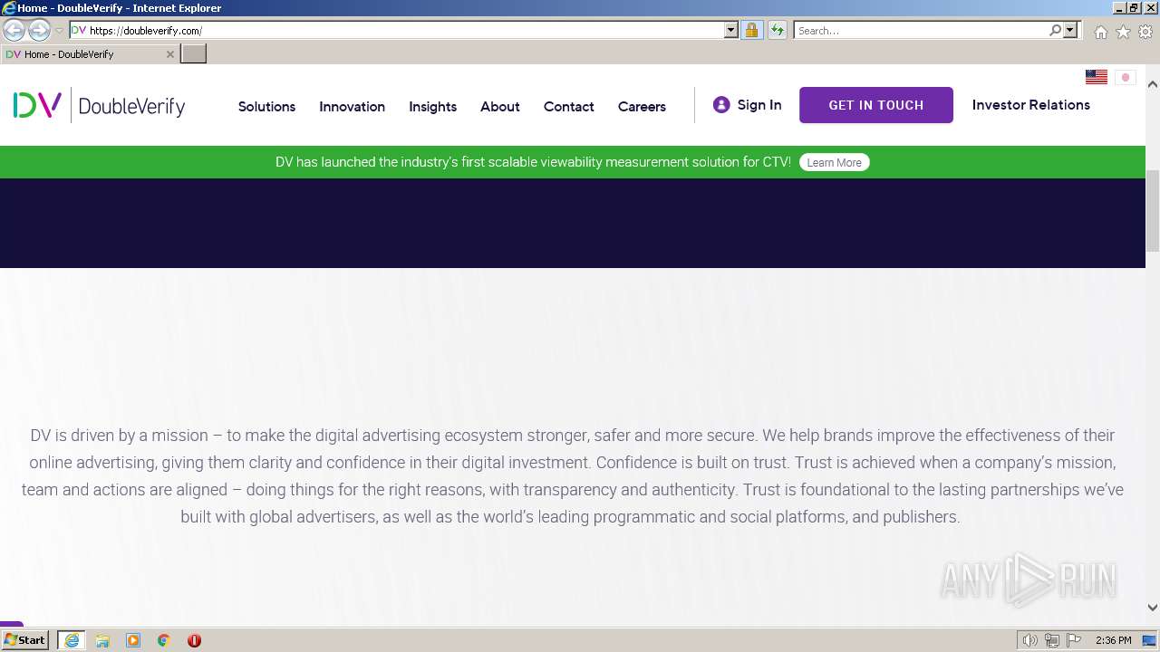Click the scrollbar down arrow
The width and height of the screenshot is (1160, 652).
click(x=1153, y=608)
